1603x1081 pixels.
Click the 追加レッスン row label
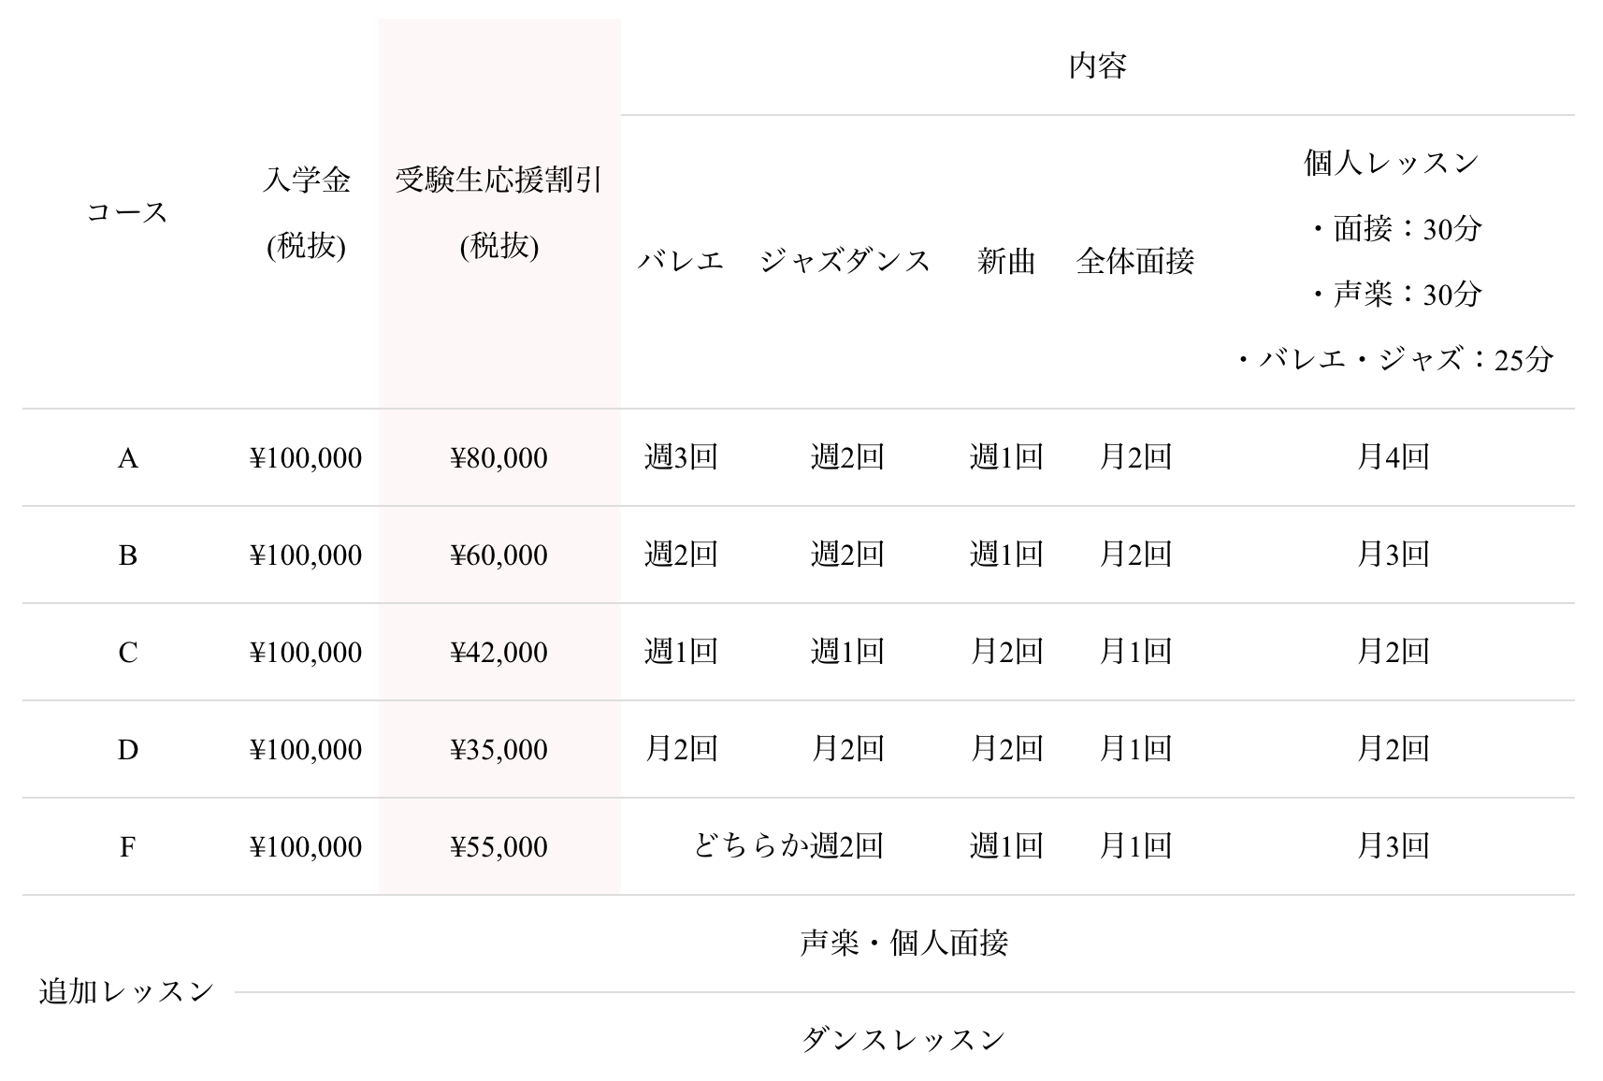click(127, 991)
